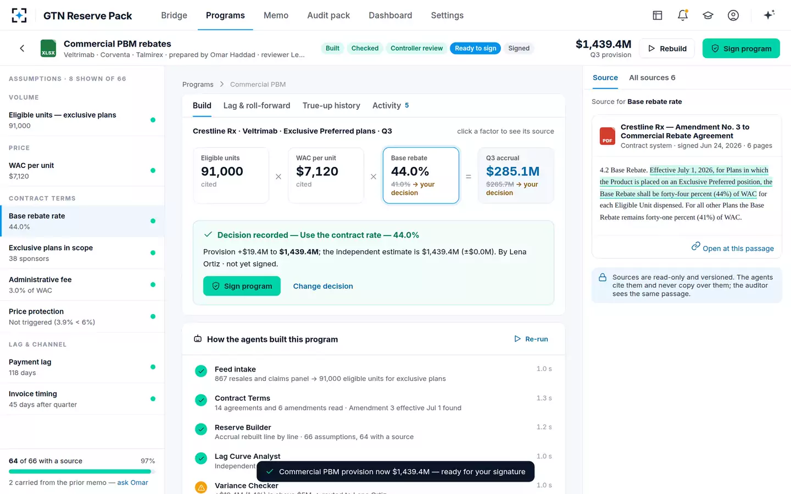Open the AI sparkle assistant icon

(769, 15)
